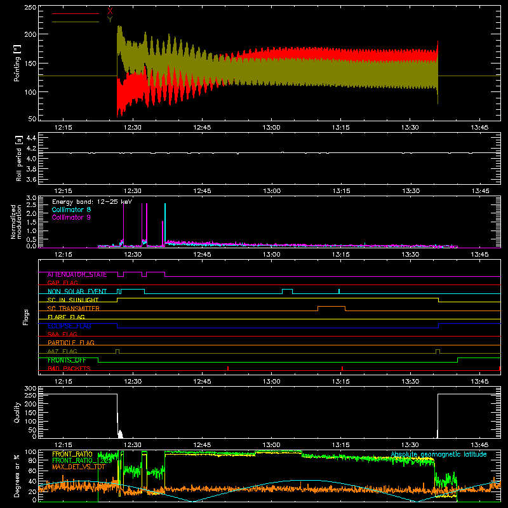Click the 12:15 label under Pointing plot

tap(63, 128)
